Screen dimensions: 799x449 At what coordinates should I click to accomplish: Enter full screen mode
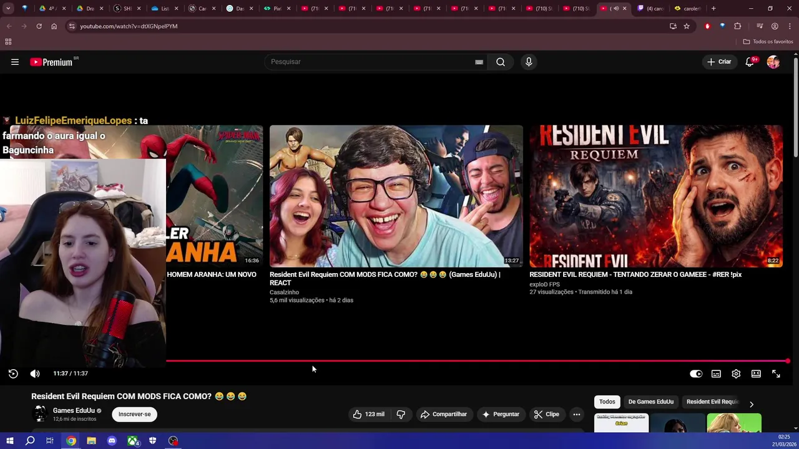click(776, 374)
